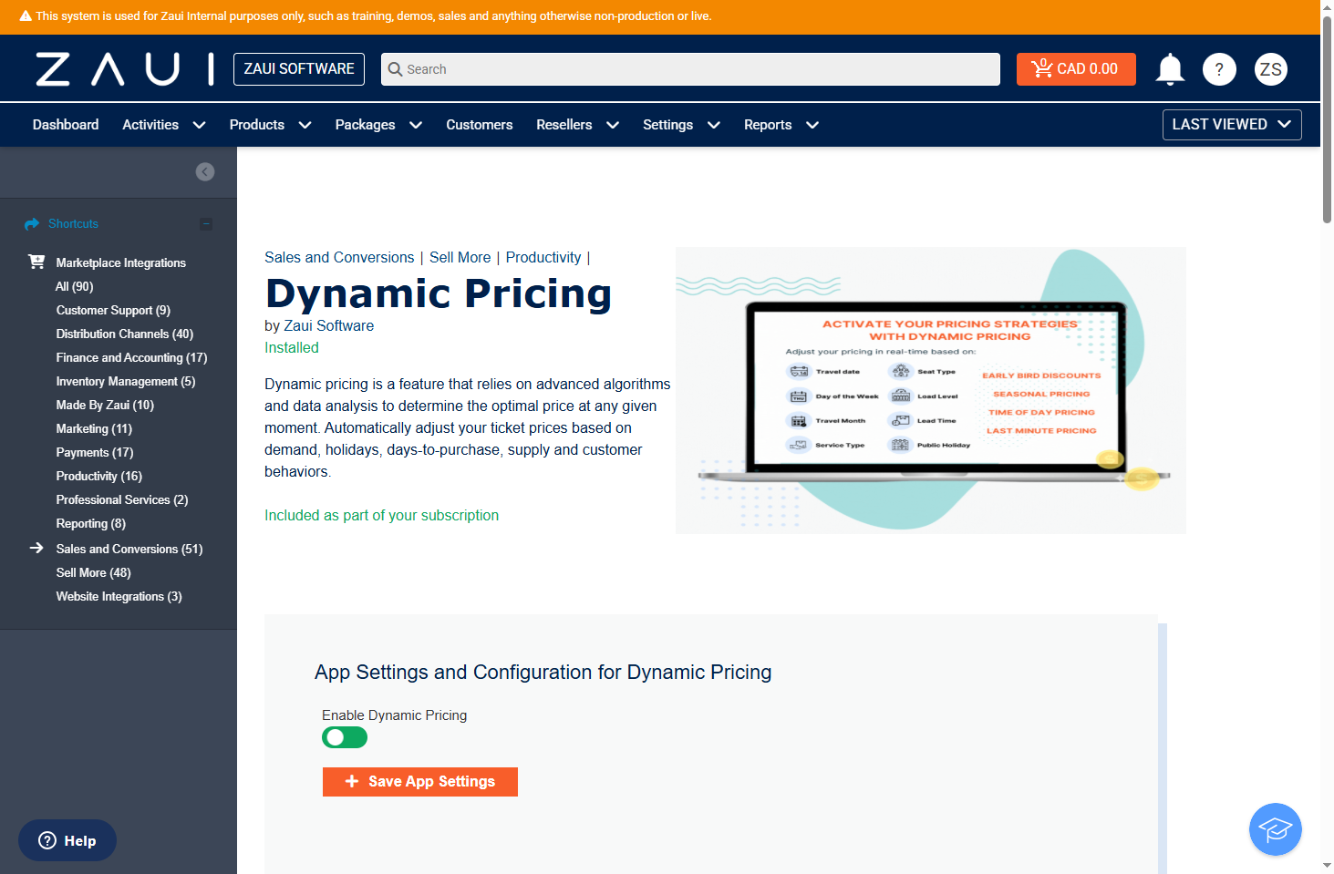Select Payments (17) category
Screen dimensions: 1334x874
click(x=95, y=452)
